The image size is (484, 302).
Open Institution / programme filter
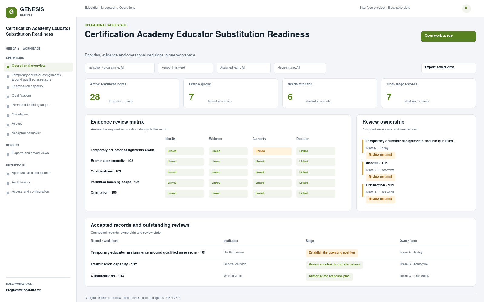pos(119,68)
